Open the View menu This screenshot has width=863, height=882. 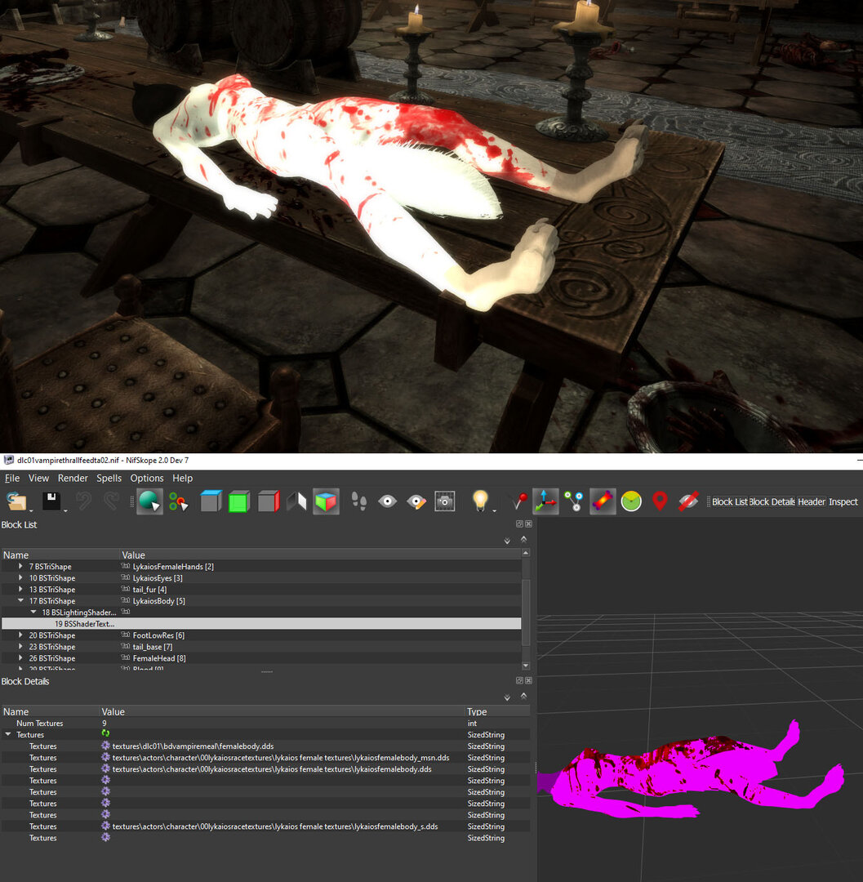39,478
